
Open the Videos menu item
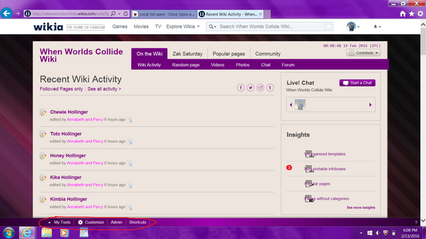218,65
